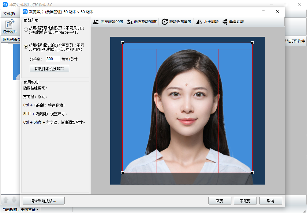The height and width of the screenshot is (214, 307).
Task: Rotate photo right 90 degrees
Action: 142,22
